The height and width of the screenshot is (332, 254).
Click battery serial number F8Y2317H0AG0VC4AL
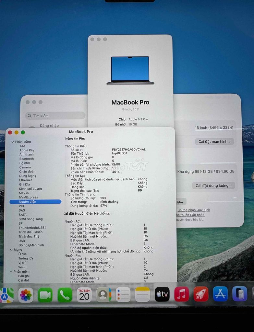(x=129, y=149)
